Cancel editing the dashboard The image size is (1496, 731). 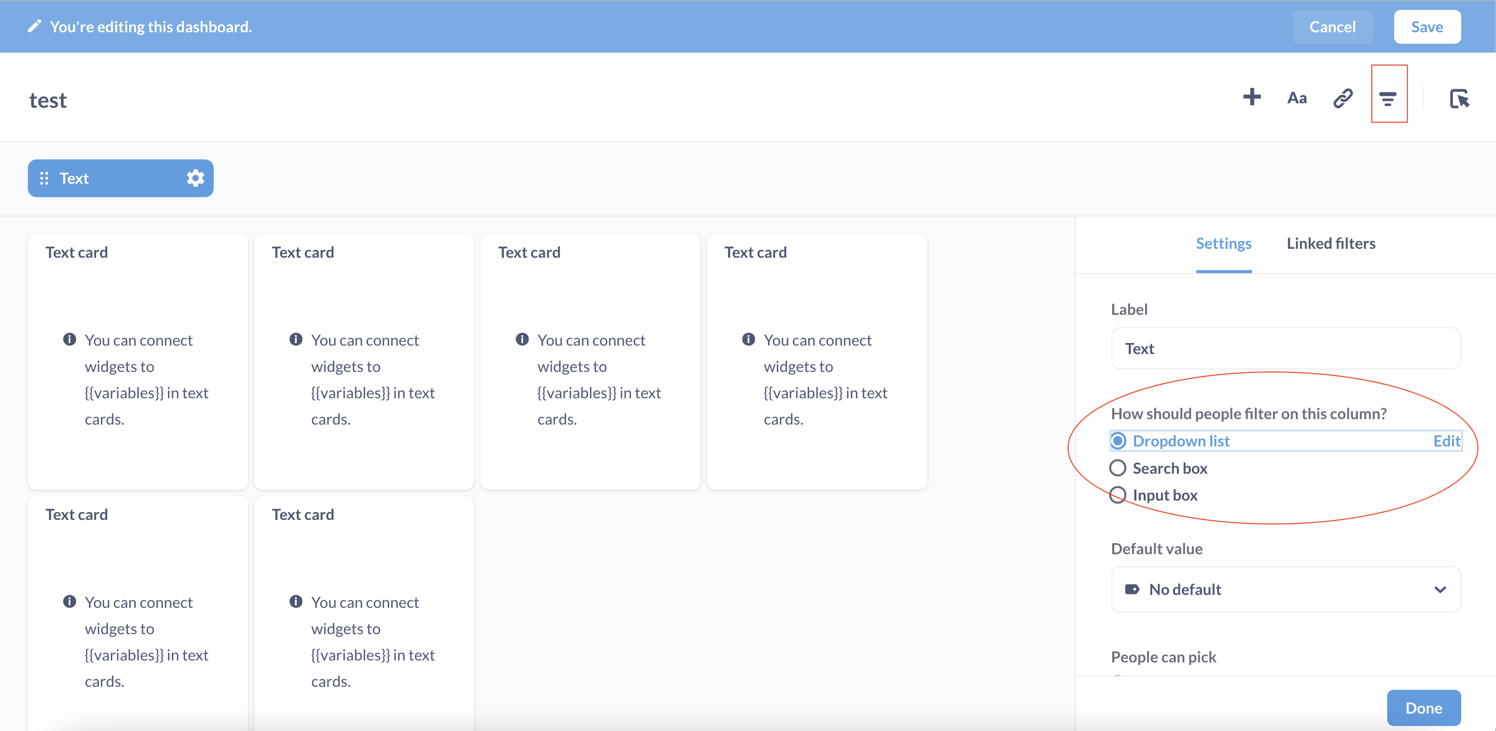(1332, 27)
